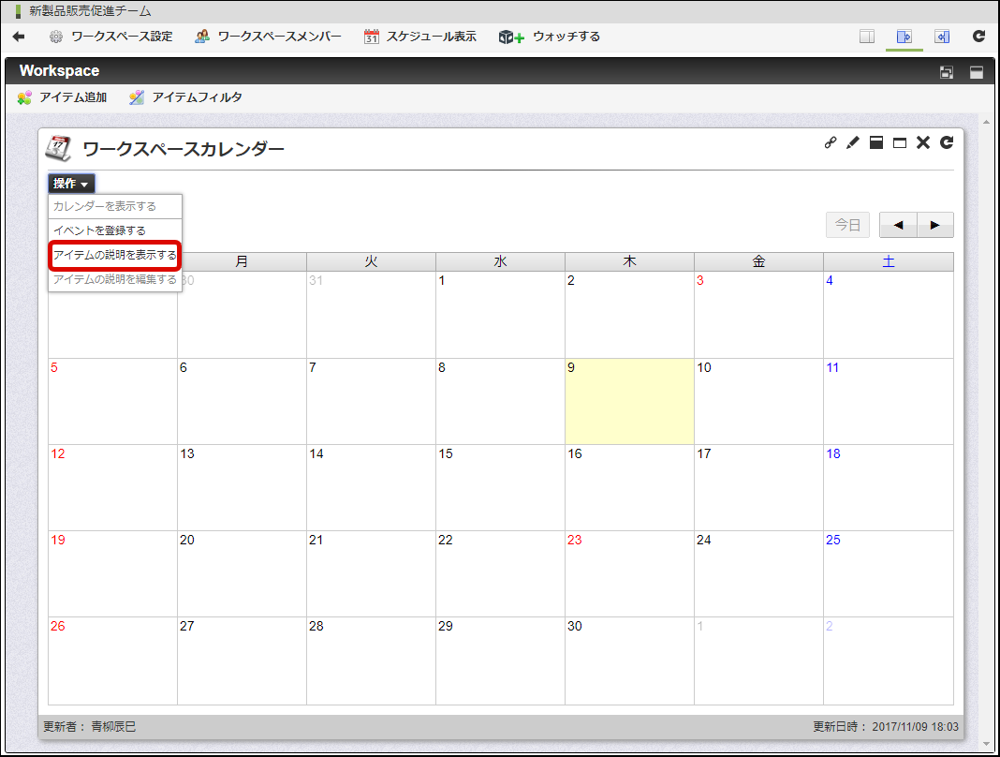This screenshot has width=1000, height=757.
Task: Select day 7 Tuesday cell
Action: (371, 402)
